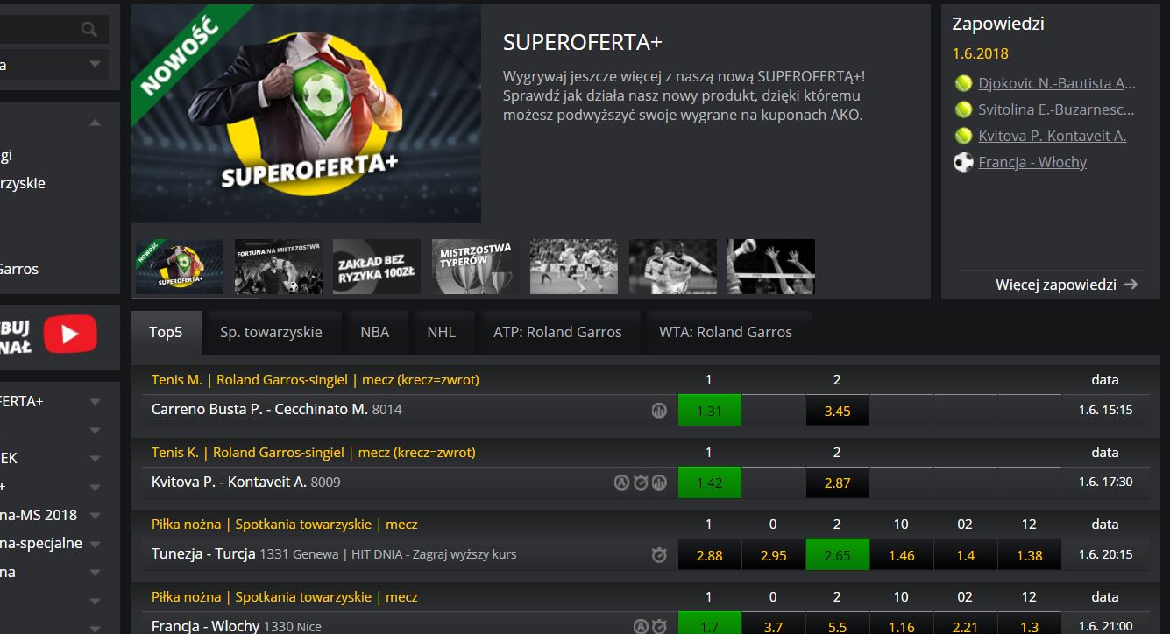This screenshot has width=1170, height=634.
Task: Collapse the sidebar section with up arrow
Action: click(96, 123)
